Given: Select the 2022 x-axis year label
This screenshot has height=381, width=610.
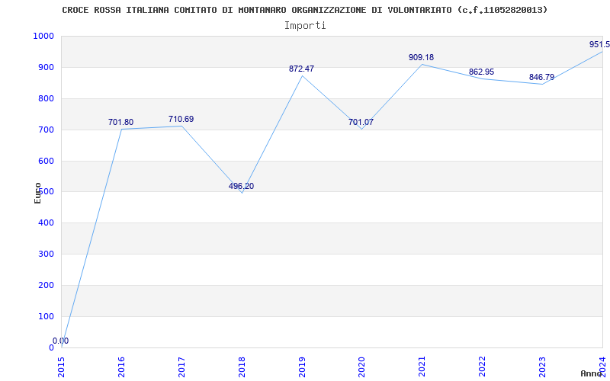Looking at the screenshot, I should point(483,367).
